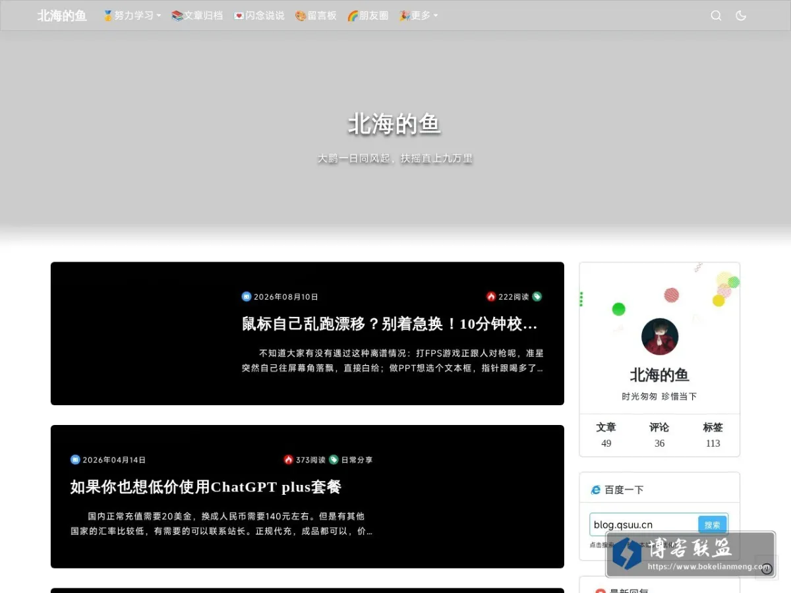Screen dimensions: 791x593
Task: Click the green tag icon after 222阅读
Action: [537, 296]
